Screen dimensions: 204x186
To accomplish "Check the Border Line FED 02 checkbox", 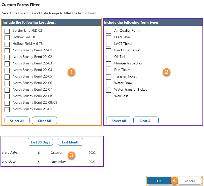I will [7, 31].
